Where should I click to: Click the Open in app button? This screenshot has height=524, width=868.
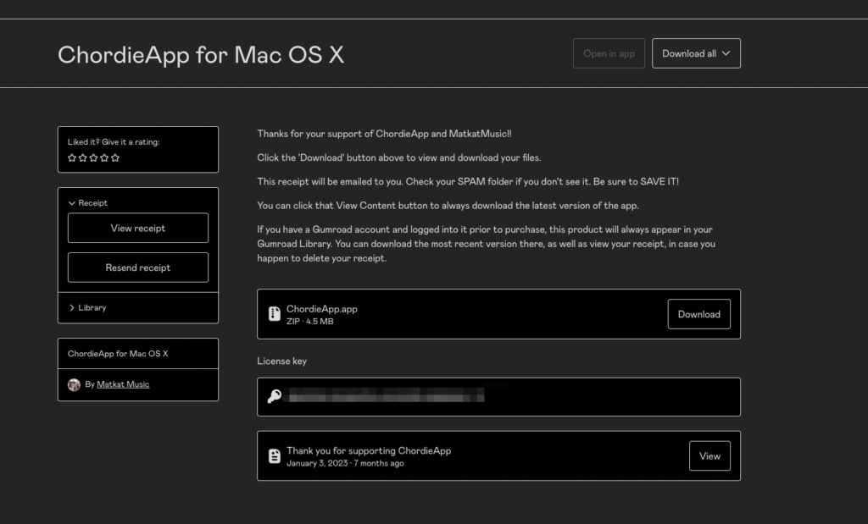pyautogui.click(x=609, y=53)
